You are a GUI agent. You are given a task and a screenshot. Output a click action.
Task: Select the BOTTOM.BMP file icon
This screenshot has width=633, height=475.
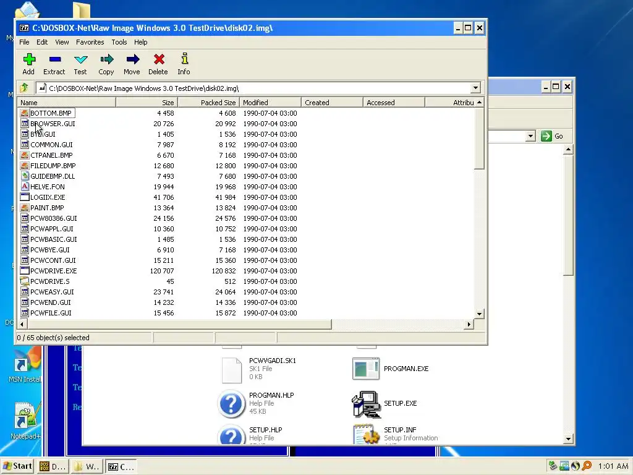pyautogui.click(x=25, y=113)
